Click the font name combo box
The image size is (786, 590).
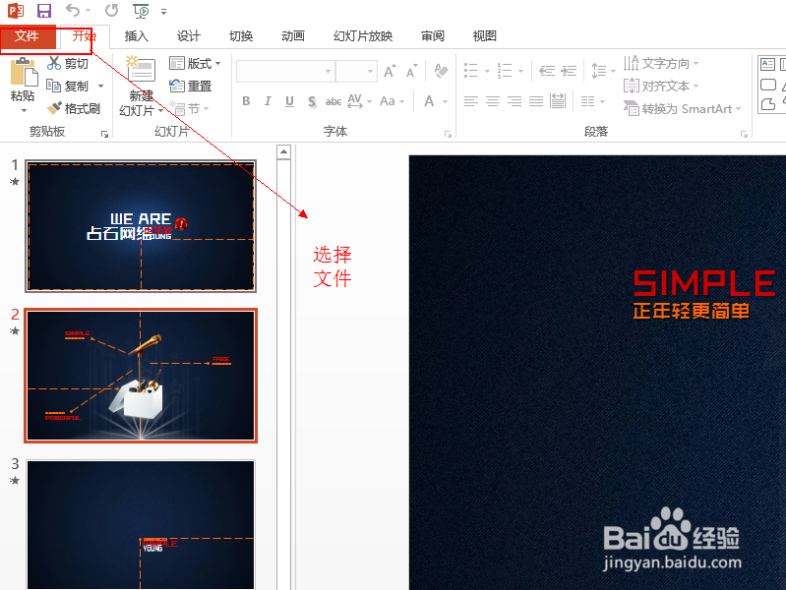click(x=285, y=71)
